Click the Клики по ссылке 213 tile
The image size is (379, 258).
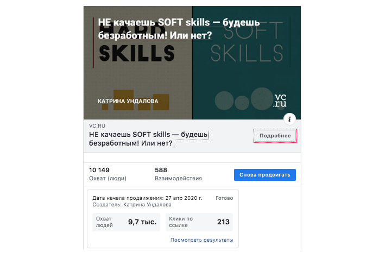point(199,222)
